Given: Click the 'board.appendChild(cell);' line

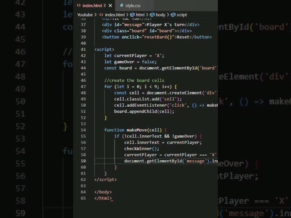Looking at the screenshot, I should 144,112.
